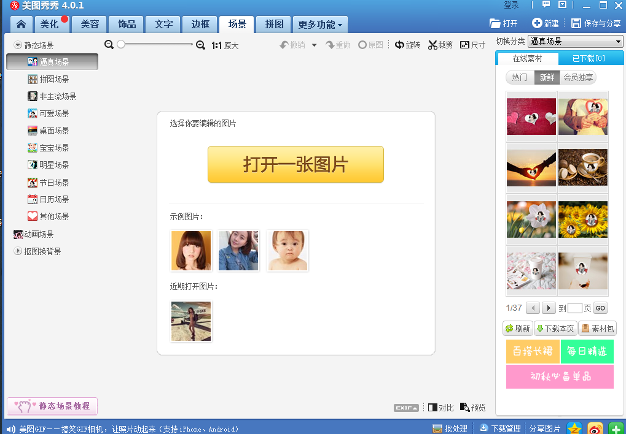Click the 素材包 button
Image resolution: width=626 pixels, height=434 pixels.
click(598, 329)
